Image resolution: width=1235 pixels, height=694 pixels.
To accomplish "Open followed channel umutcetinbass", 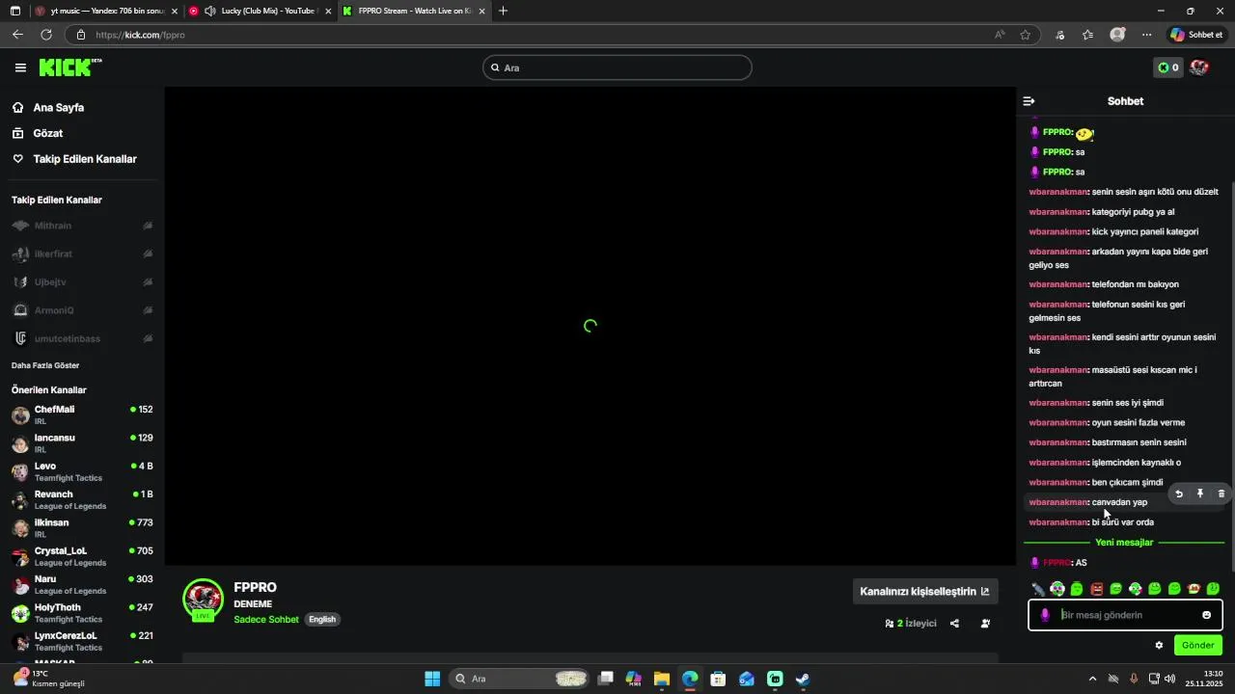I will [x=82, y=339].
